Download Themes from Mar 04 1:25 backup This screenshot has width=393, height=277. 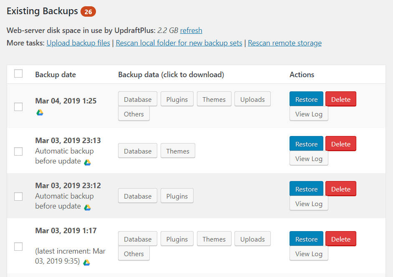pyautogui.click(x=214, y=99)
